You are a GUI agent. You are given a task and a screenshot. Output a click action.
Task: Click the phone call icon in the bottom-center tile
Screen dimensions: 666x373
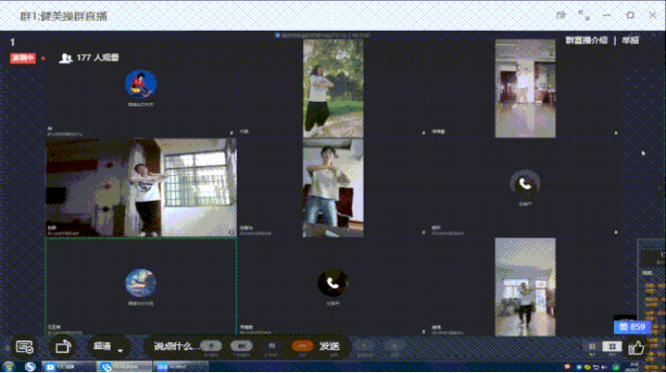pyautogui.click(x=333, y=283)
